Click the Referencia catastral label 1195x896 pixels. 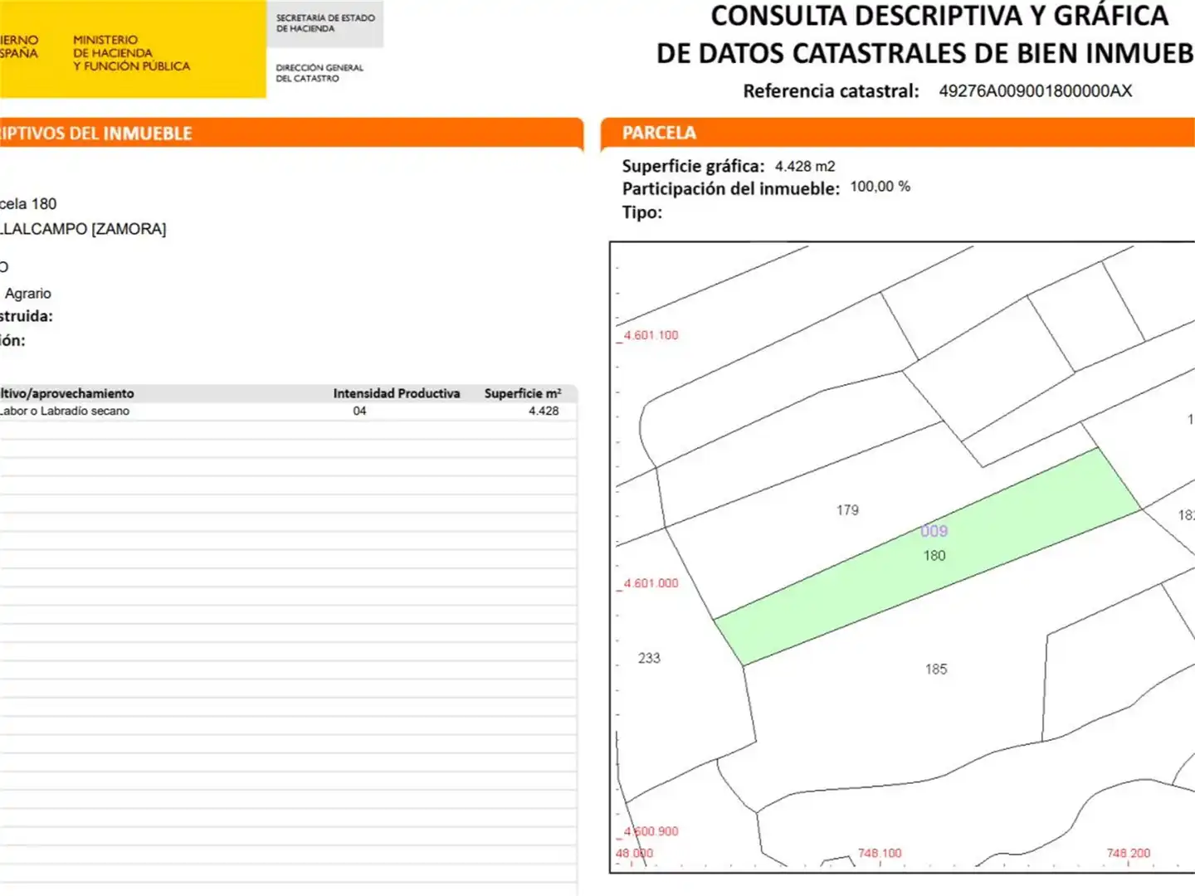click(x=831, y=91)
